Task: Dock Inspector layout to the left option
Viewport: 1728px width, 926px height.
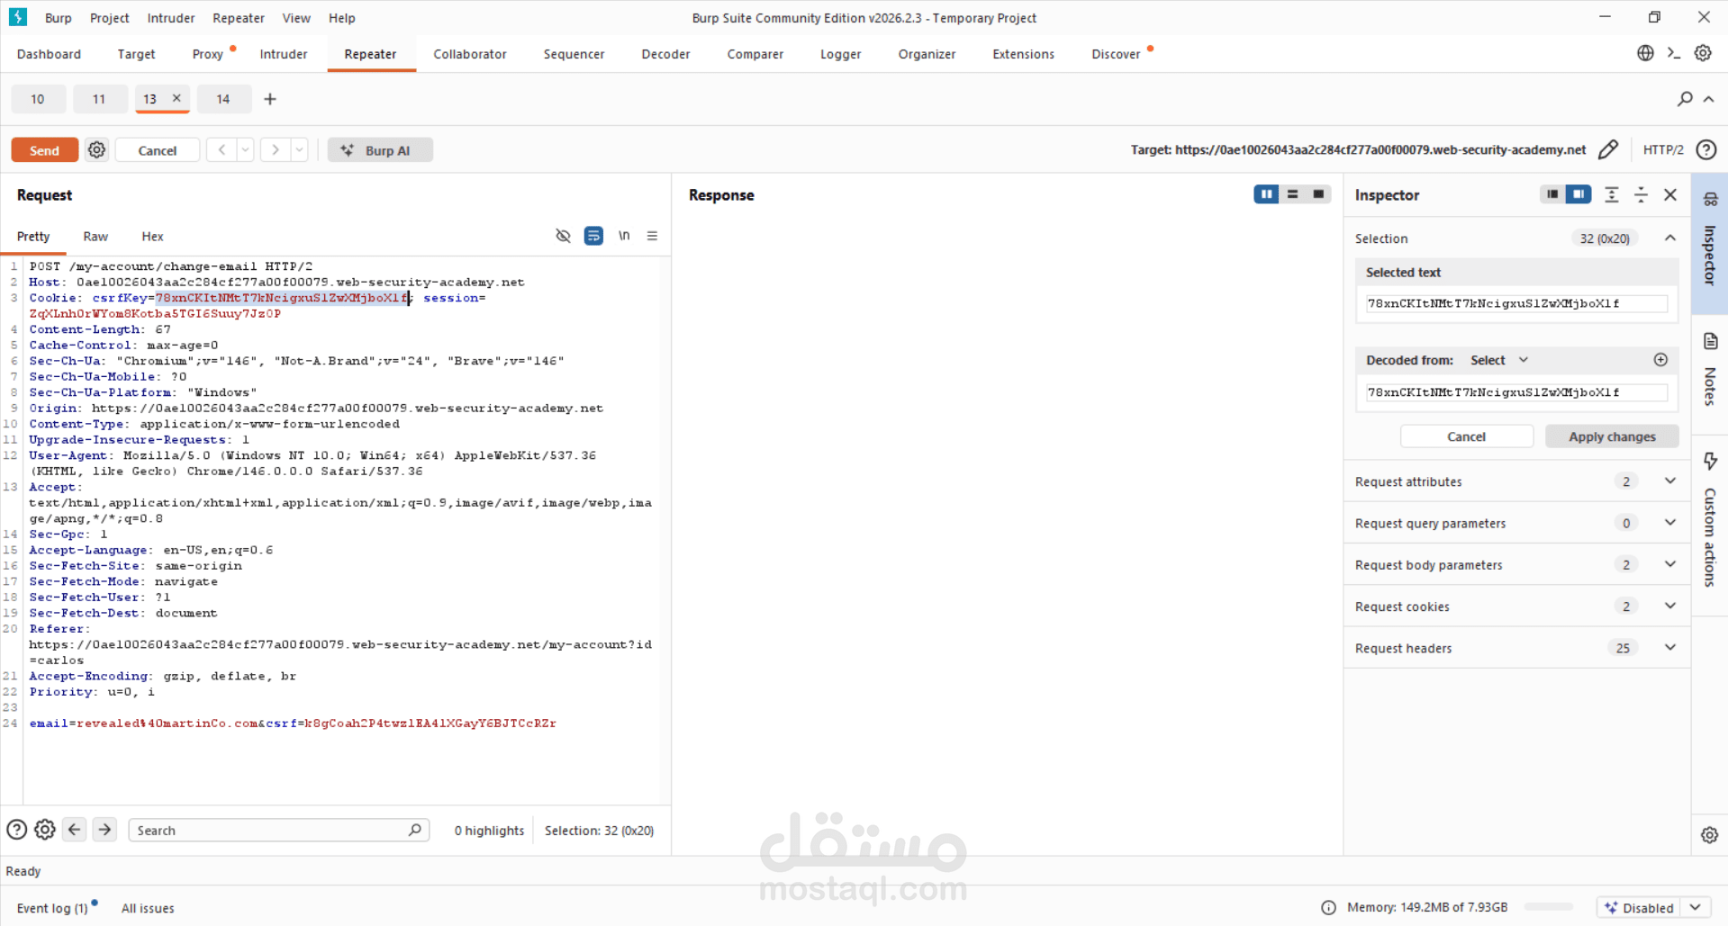Action: tap(1552, 194)
